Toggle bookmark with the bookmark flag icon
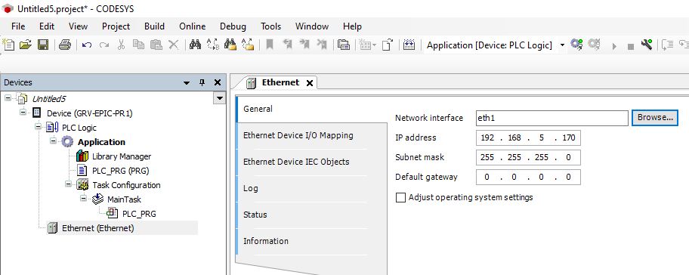689x275 pixels. 270,45
